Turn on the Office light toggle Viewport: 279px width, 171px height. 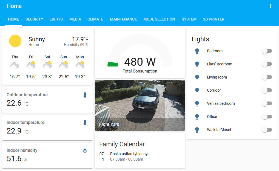click(267, 117)
